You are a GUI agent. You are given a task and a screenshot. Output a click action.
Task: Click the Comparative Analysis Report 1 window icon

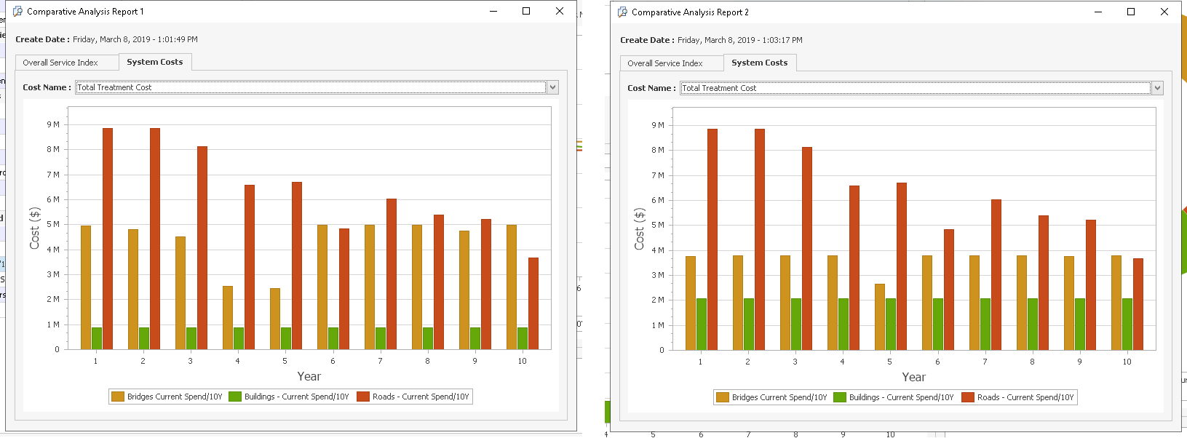[17, 12]
